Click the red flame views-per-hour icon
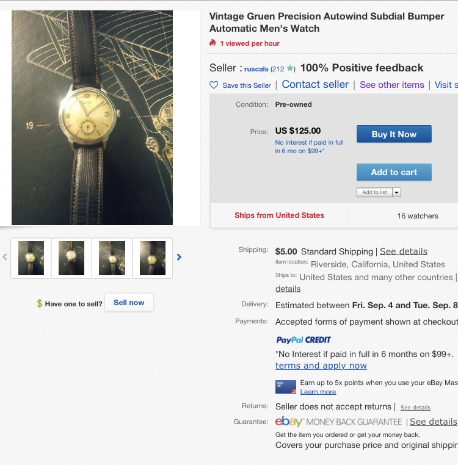458x465 pixels. click(x=213, y=43)
